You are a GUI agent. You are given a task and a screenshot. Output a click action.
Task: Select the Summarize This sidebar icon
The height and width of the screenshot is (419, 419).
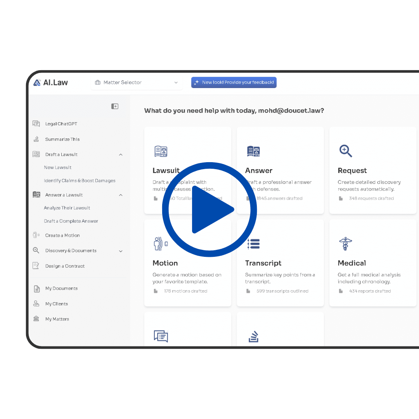36,139
